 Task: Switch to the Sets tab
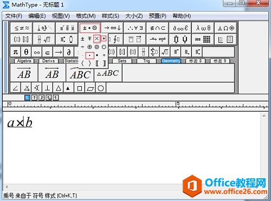pyautogui.click(x=122, y=61)
